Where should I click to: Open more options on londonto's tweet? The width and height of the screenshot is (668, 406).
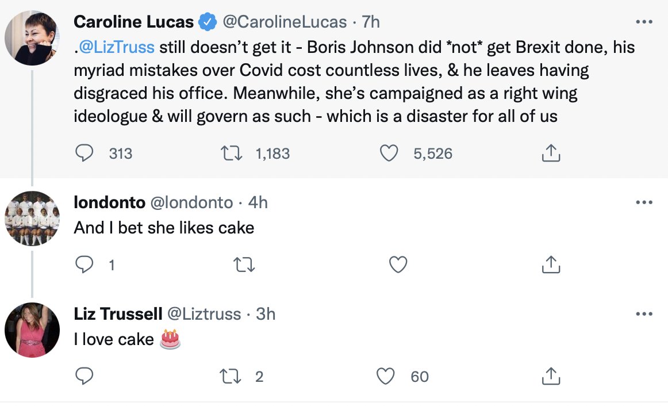coord(644,202)
